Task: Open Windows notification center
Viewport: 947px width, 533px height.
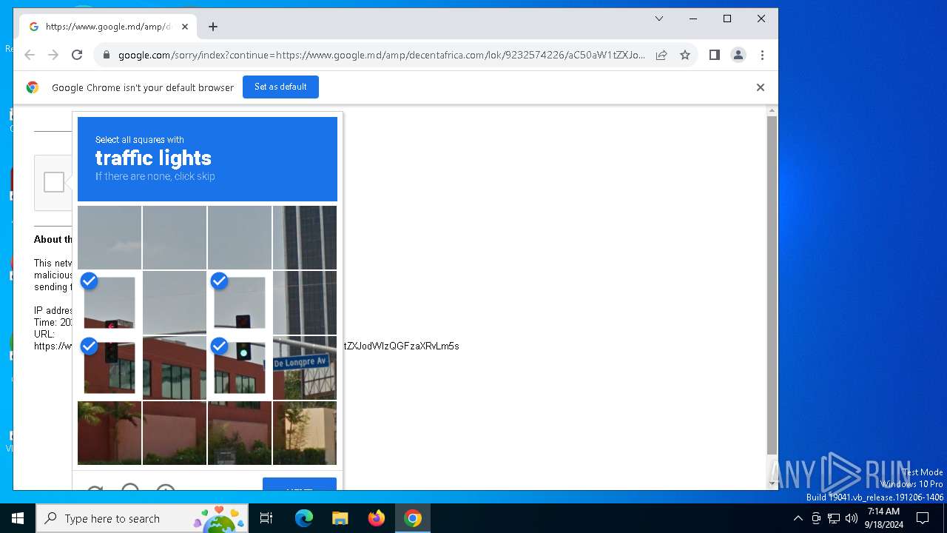Action: pos(923,518)
